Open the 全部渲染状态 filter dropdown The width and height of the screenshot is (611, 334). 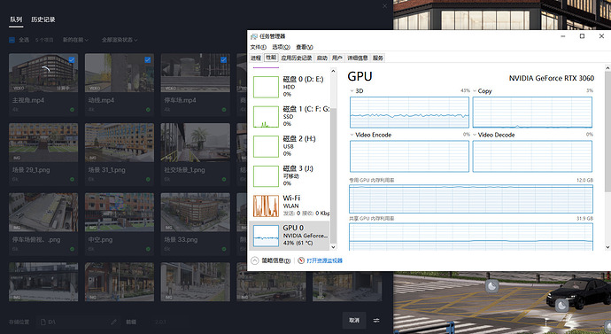point(120,40)
